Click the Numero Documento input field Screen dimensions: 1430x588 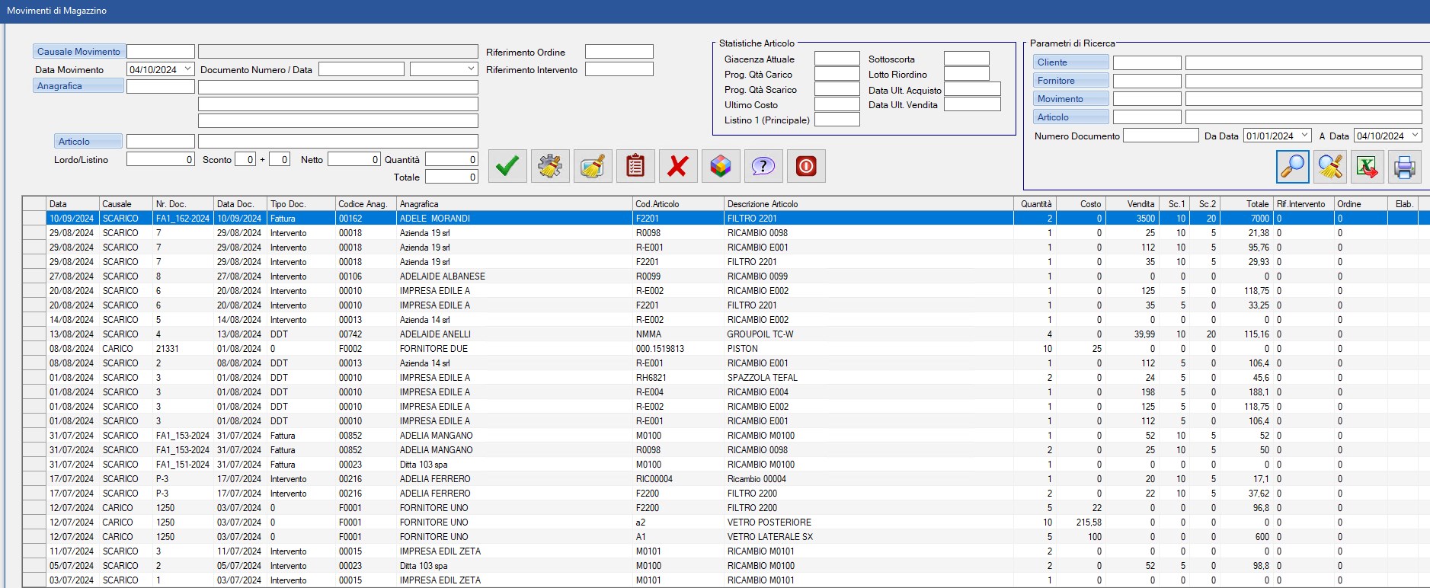point(1160,136)
